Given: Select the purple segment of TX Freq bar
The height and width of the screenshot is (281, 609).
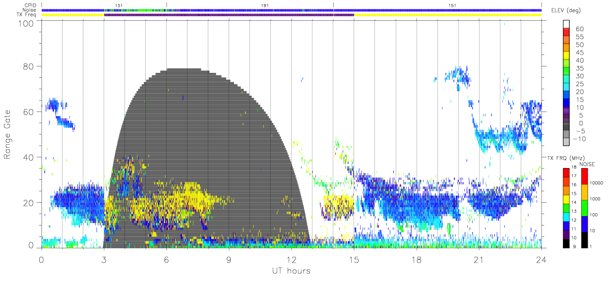Looking at the screenshot, I should [x=229, y=15].
